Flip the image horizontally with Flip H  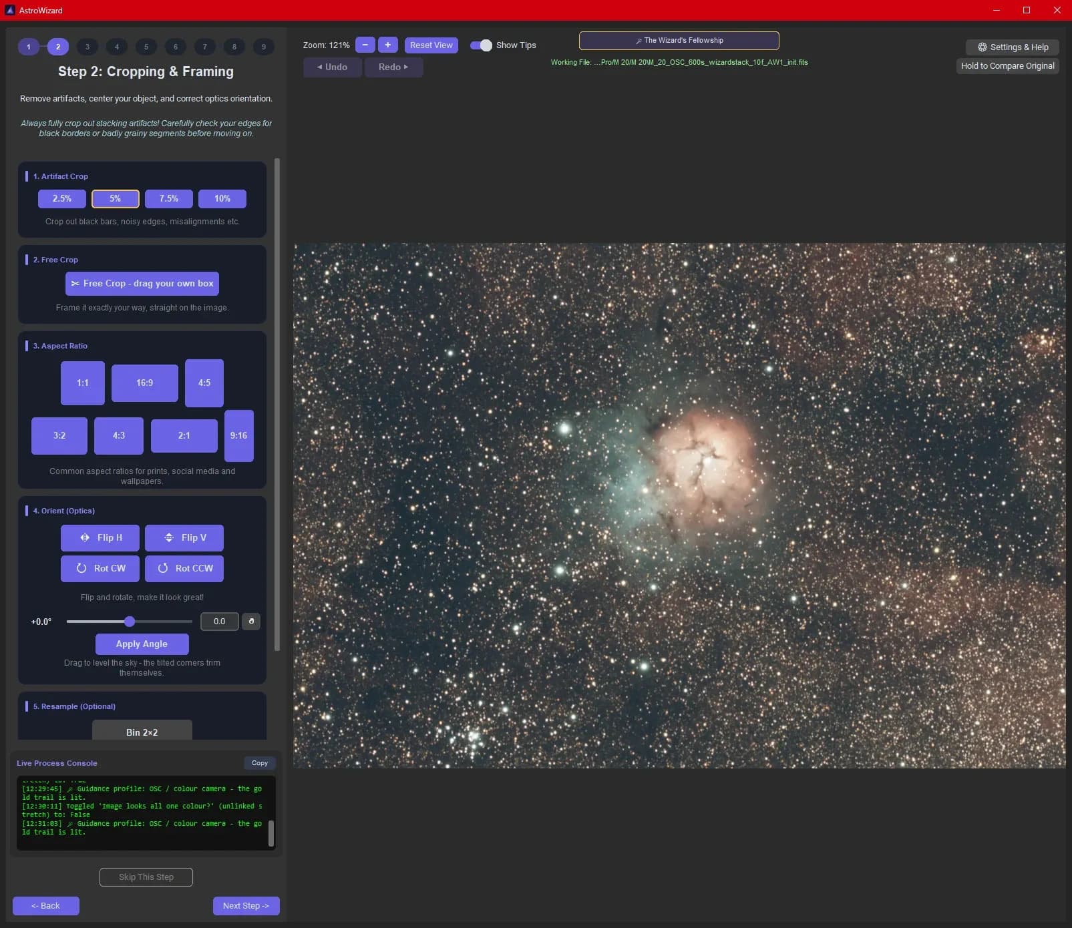[100, 537]
